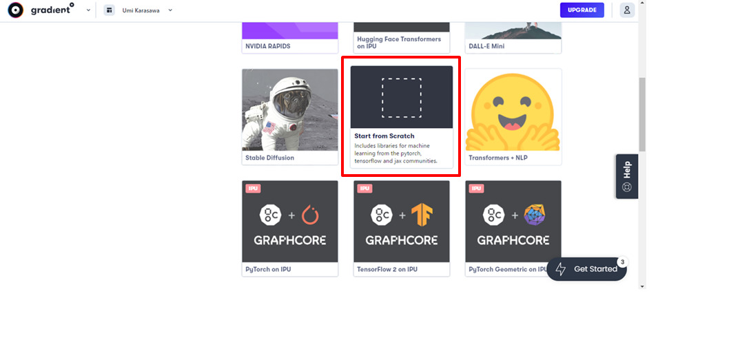Click the IPU badge on PyTorch card
740x360 pixels.
click(x=253, y=189)
